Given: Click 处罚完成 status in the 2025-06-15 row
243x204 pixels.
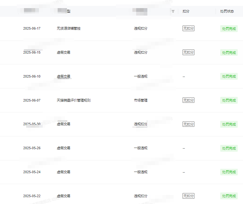Looking at the screenshot, I should pyautogui.click(x=229, y=53).
